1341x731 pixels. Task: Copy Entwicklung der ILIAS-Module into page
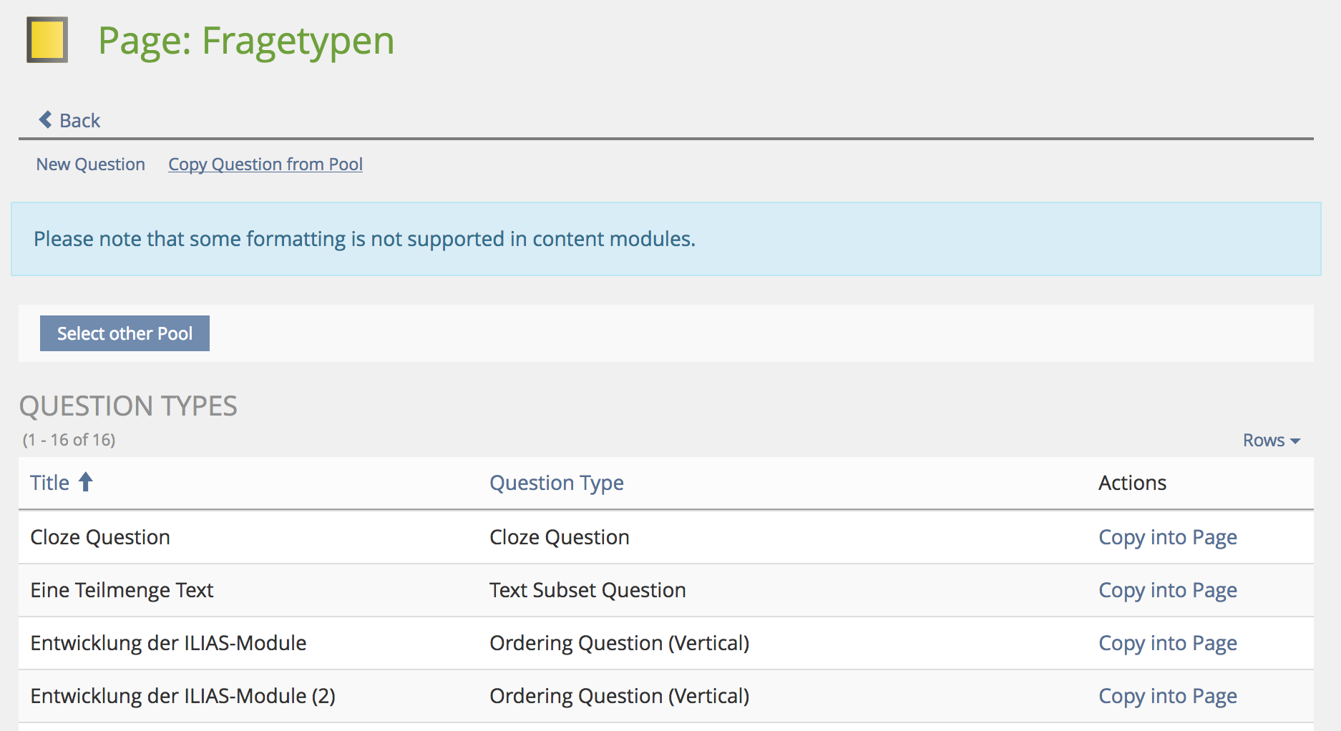click(1167, 643)
